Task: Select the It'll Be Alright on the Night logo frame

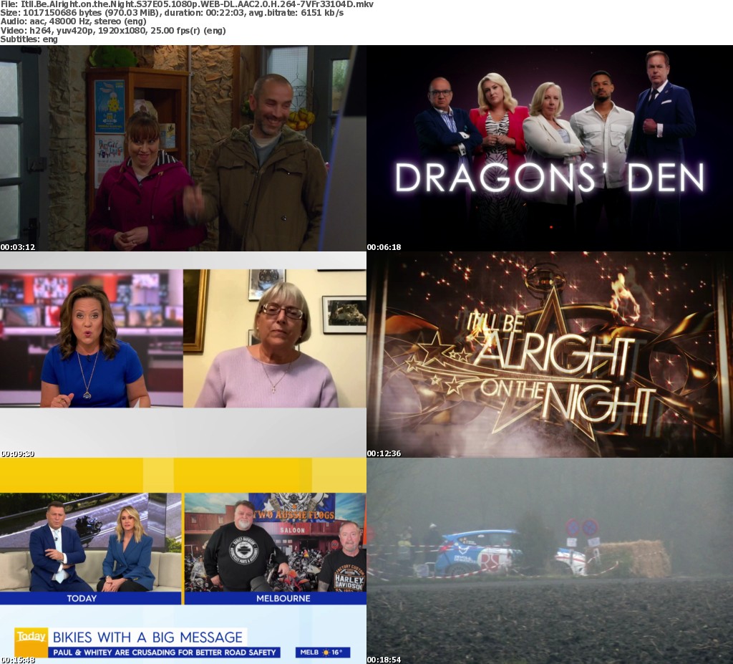Action: 550,355
